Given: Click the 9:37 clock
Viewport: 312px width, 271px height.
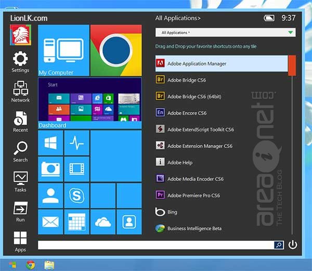Looking at the screenshot, I should [x=289, y=18].
